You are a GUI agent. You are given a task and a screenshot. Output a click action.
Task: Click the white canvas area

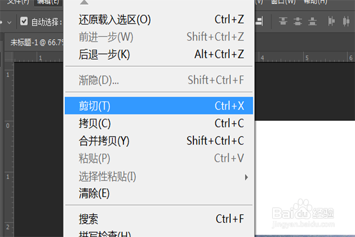pos(305,177)
